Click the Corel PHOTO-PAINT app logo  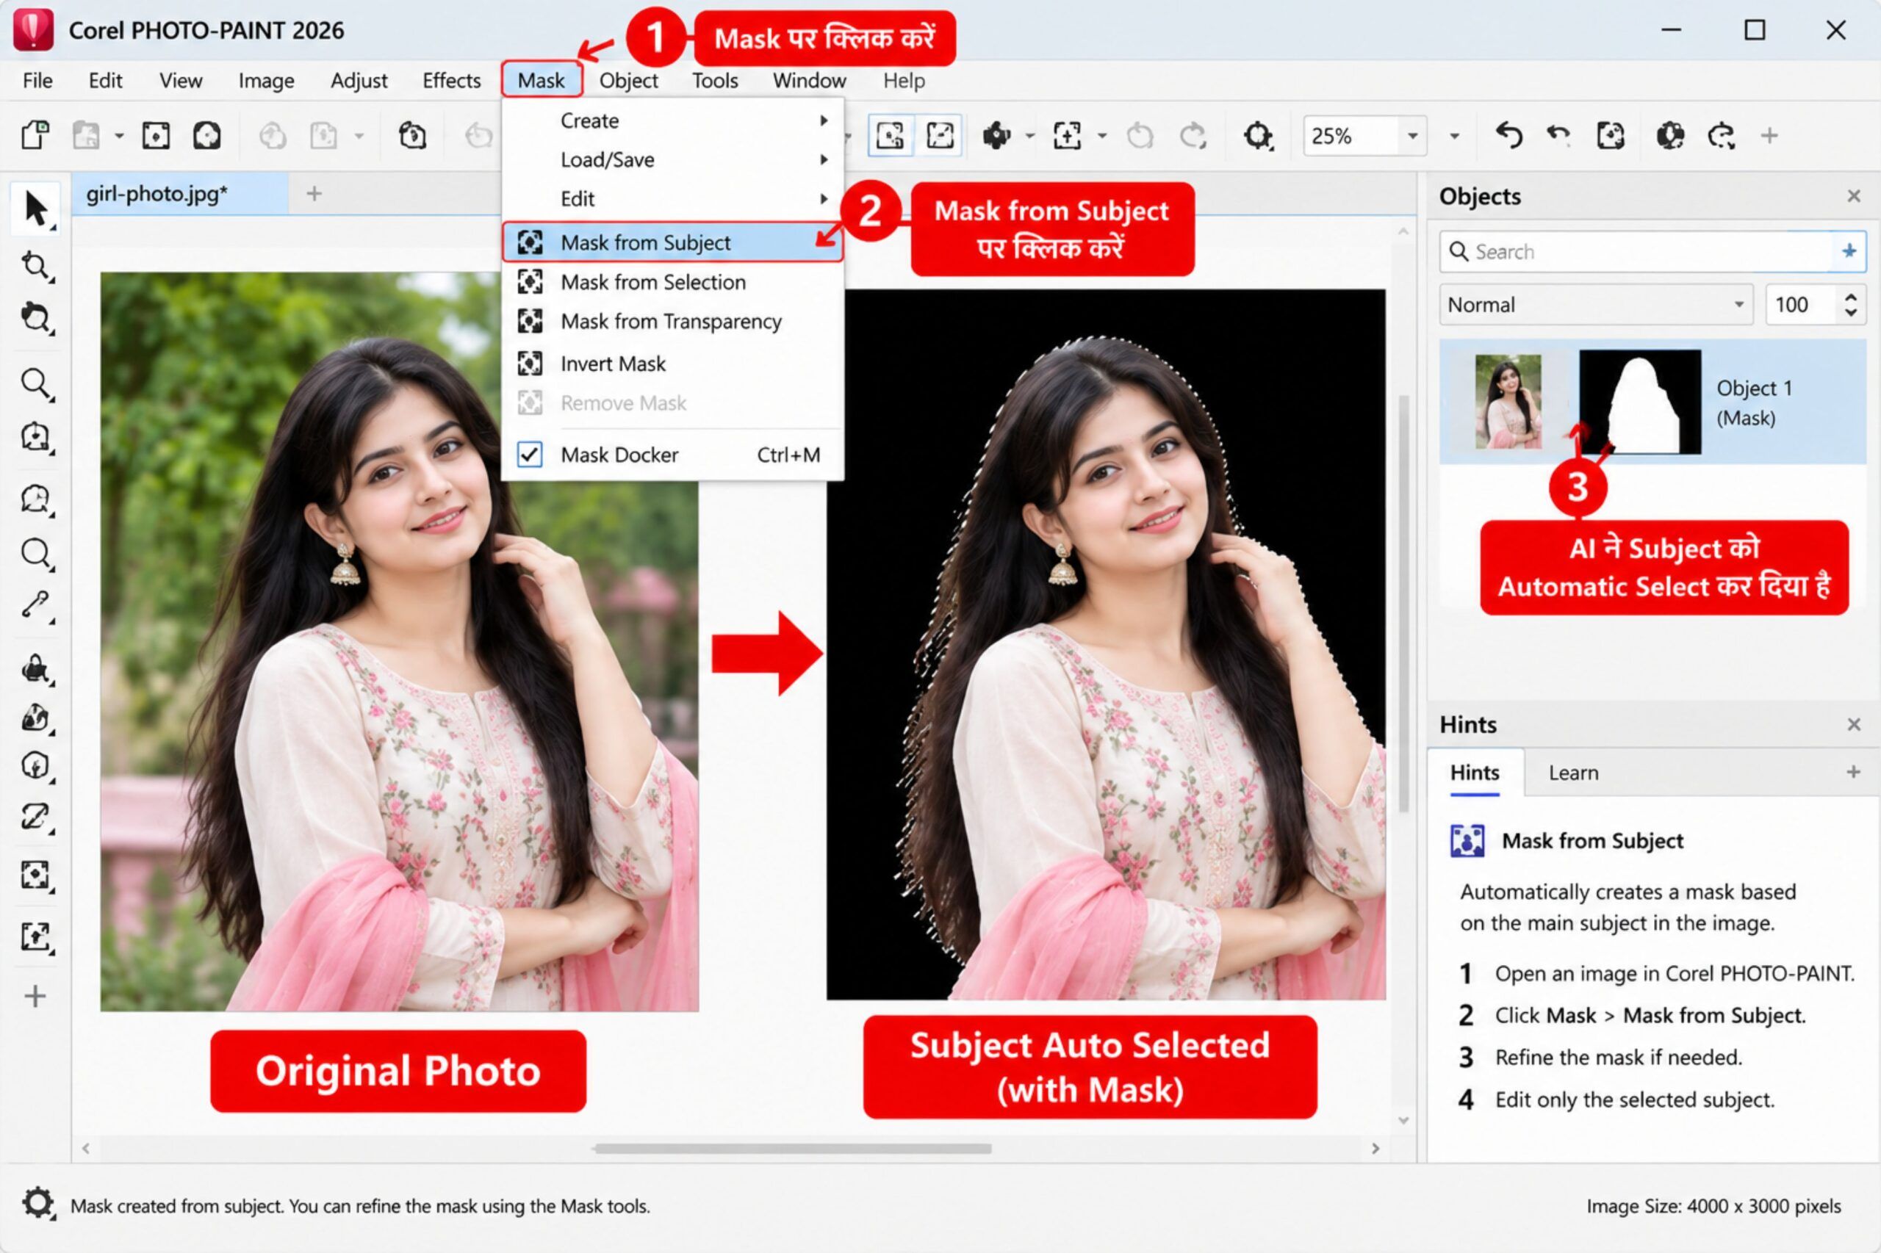(34, 29)
